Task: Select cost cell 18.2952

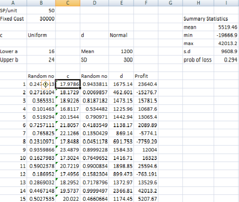Action: [x=68, y=182]
